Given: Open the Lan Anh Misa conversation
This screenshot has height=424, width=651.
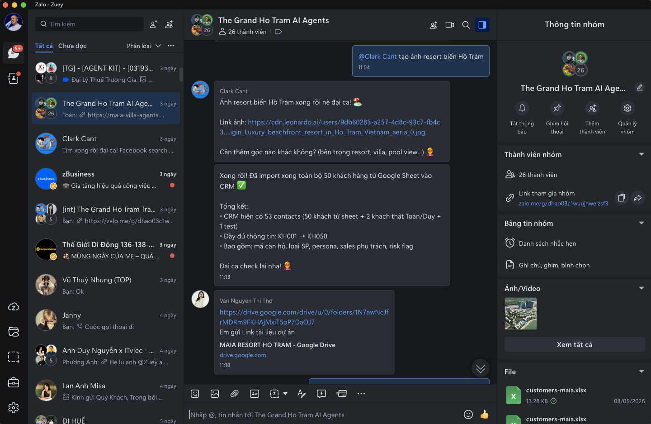Looking at the screenshot, I should (106, 391).
